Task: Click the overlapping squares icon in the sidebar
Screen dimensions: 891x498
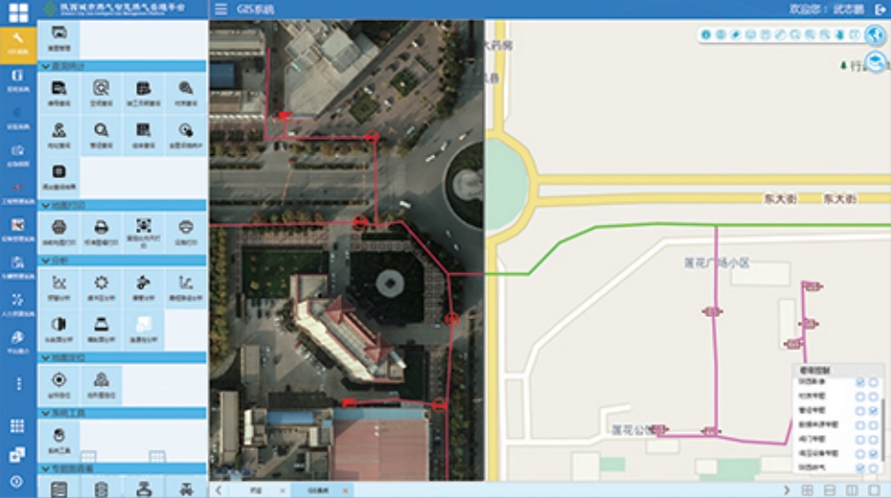Action: pos(18,454)
